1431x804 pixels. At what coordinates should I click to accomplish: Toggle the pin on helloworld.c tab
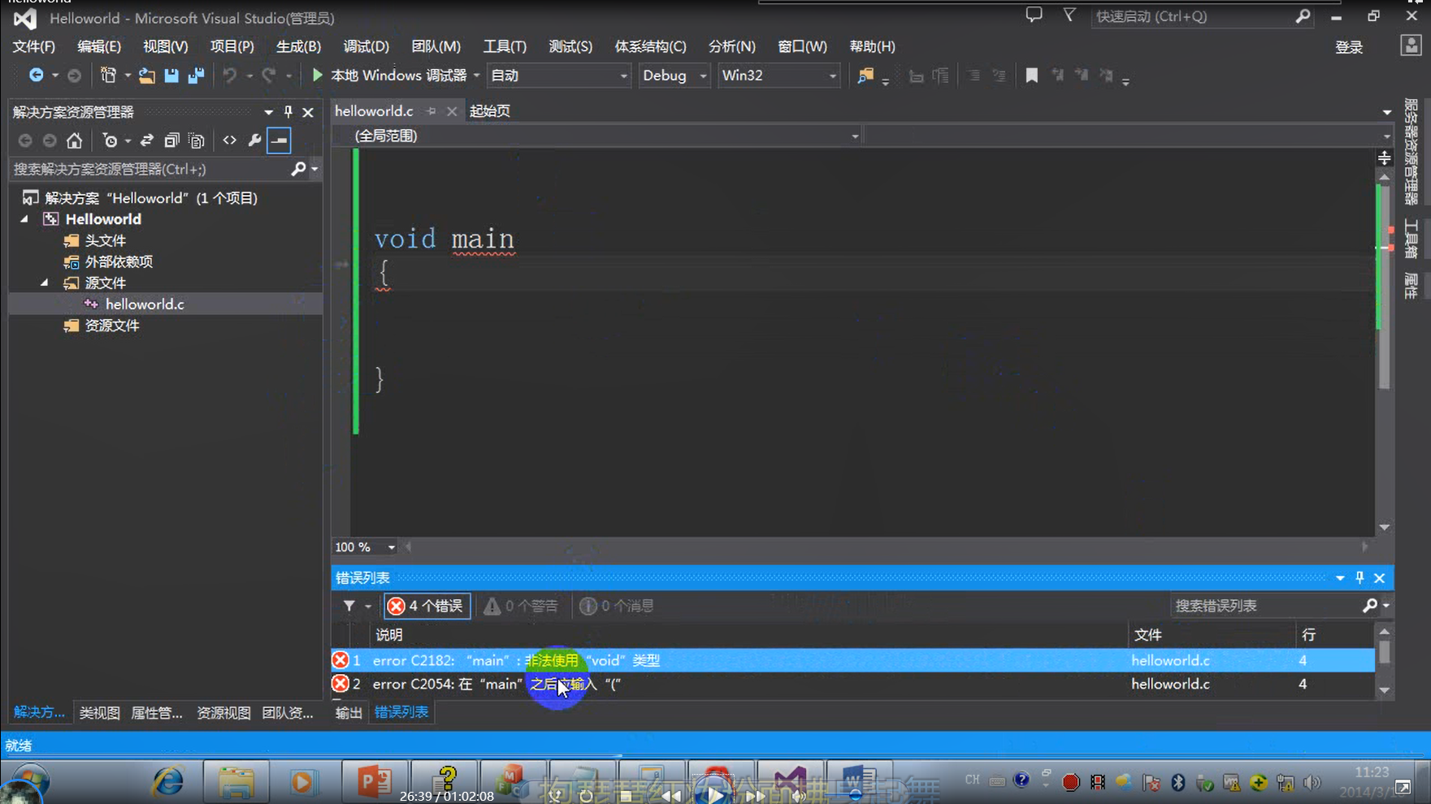[x=431, y=111]
